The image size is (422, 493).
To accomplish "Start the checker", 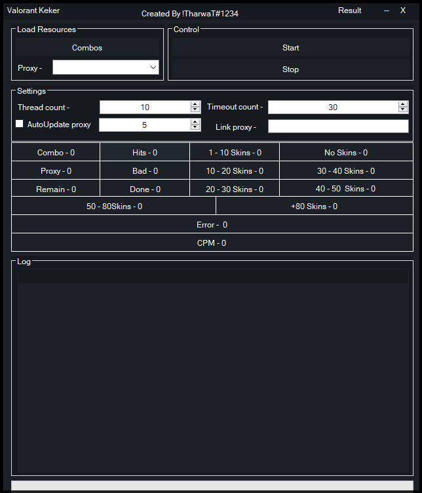I will (x=290, y=47).
